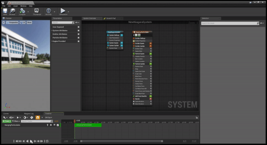Open the Window menu

pyautogui.click(x=23, y=6)
